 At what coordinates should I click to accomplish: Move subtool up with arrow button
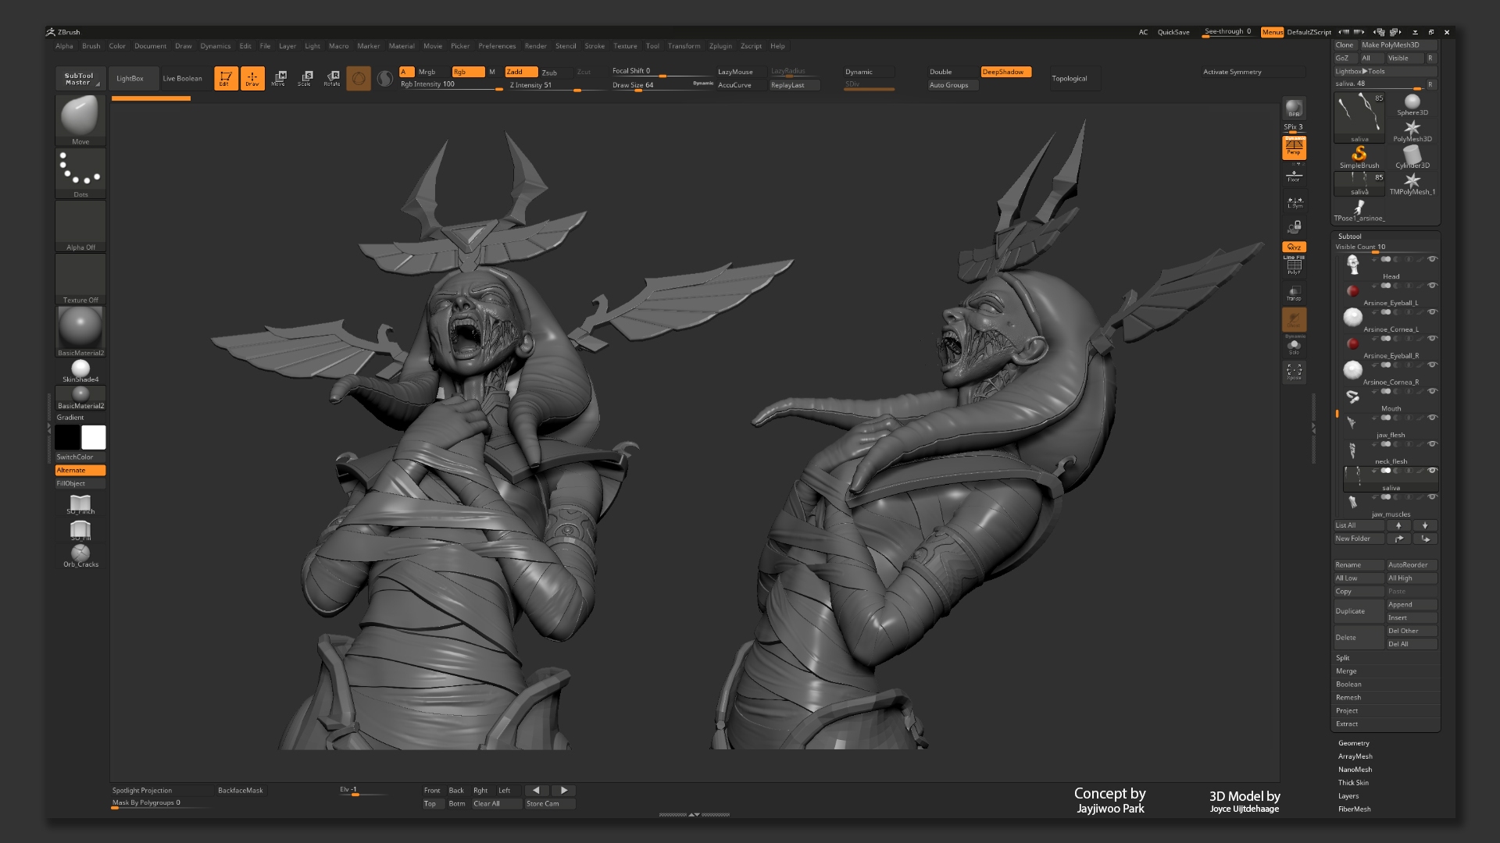click(x=1398, y=526)
